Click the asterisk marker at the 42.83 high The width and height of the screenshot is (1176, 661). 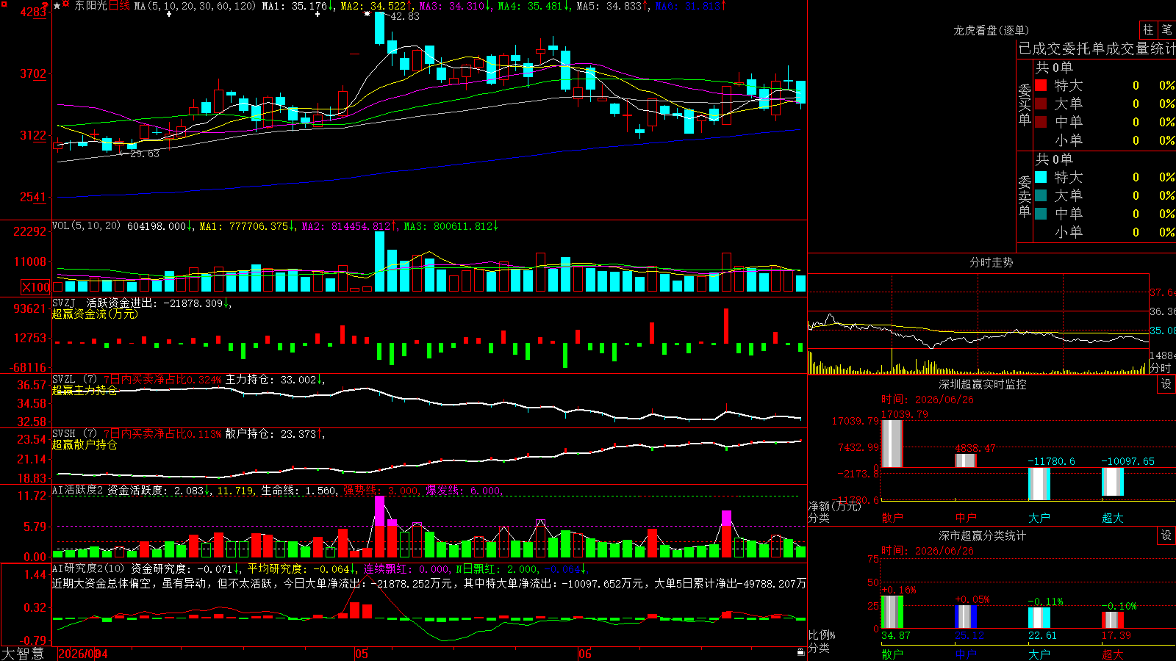pyautogui.click(x=367, y=13)
